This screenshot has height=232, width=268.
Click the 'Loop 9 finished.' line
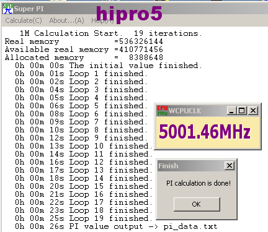pos(81,138)
